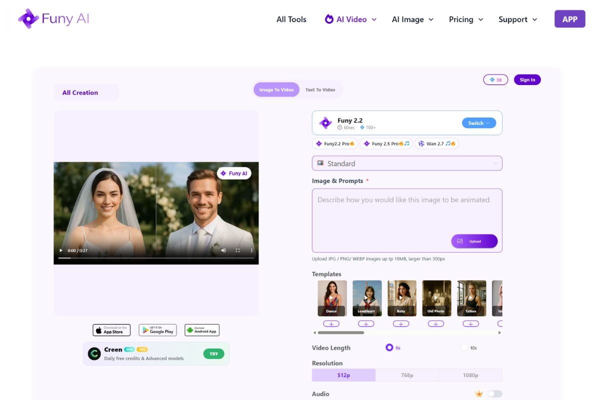Choose the Wan 2.7 model chip
This screenshot has height=400, width=600.
[436, 144]
